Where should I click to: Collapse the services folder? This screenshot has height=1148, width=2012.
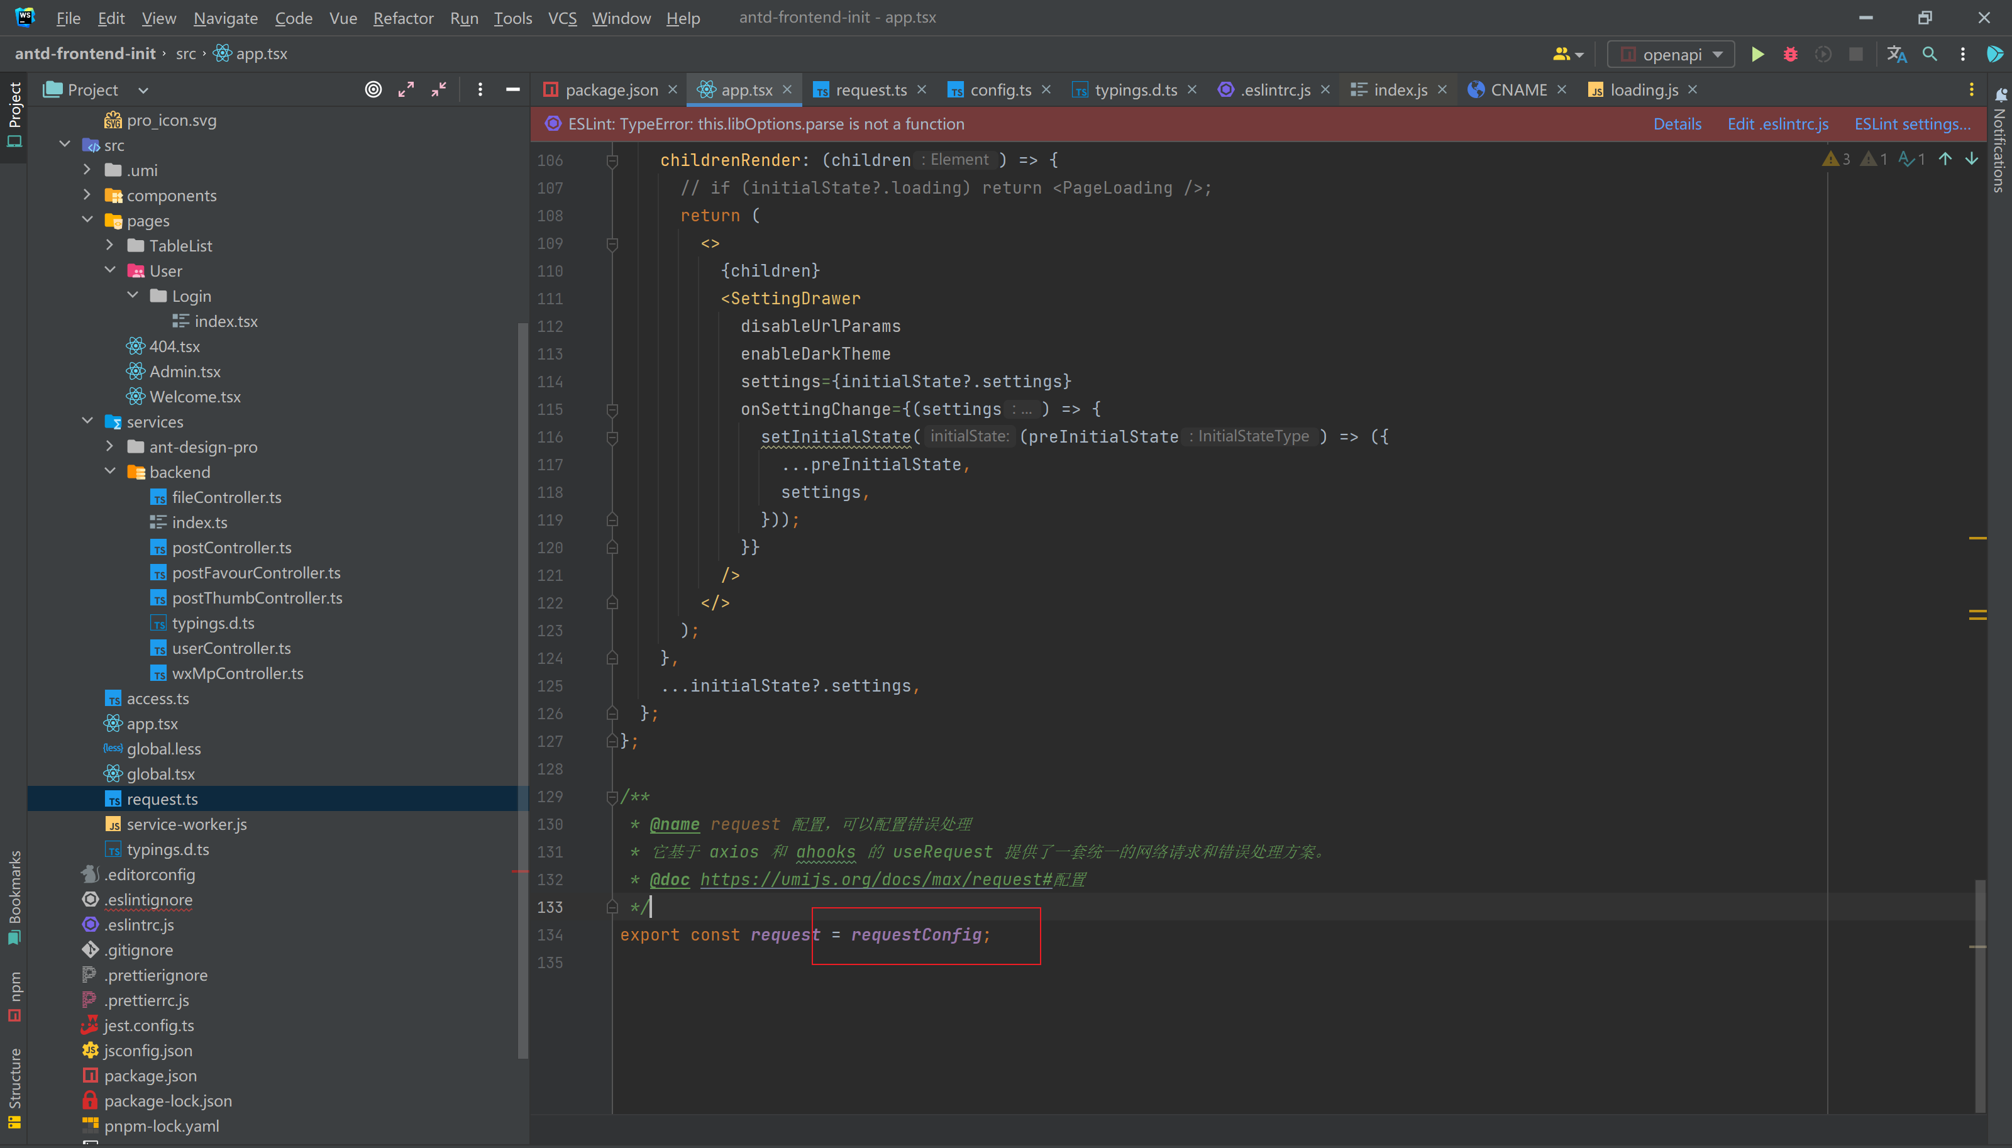(x=87, y=422)
